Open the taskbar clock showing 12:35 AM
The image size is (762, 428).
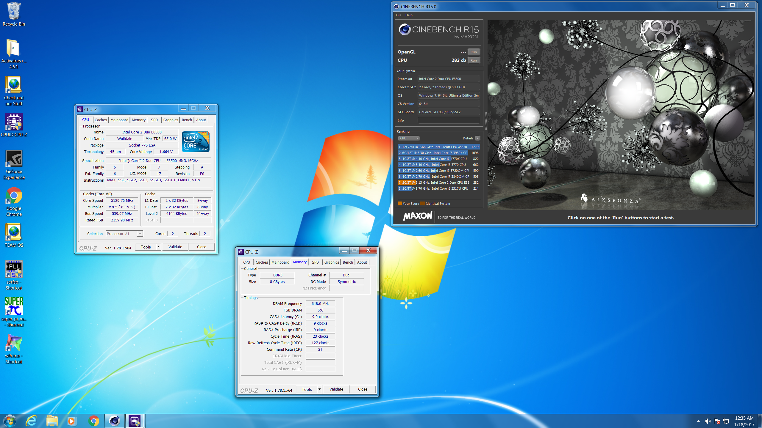coord(744,421)
